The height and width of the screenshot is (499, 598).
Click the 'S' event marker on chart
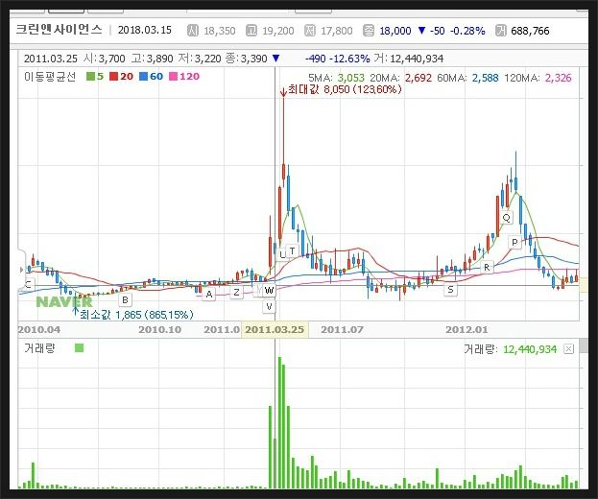(450, 290)
